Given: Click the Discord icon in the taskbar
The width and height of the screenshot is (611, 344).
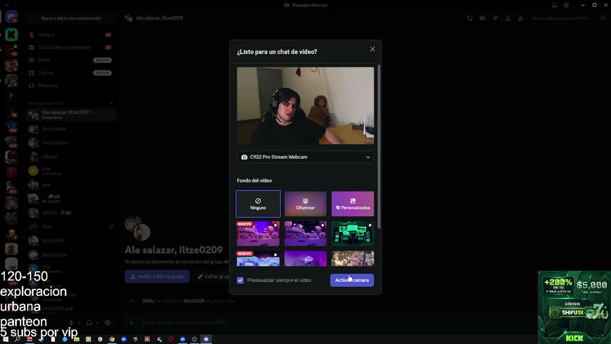Looking at the screenshot, I should click(x=206, y=339).
